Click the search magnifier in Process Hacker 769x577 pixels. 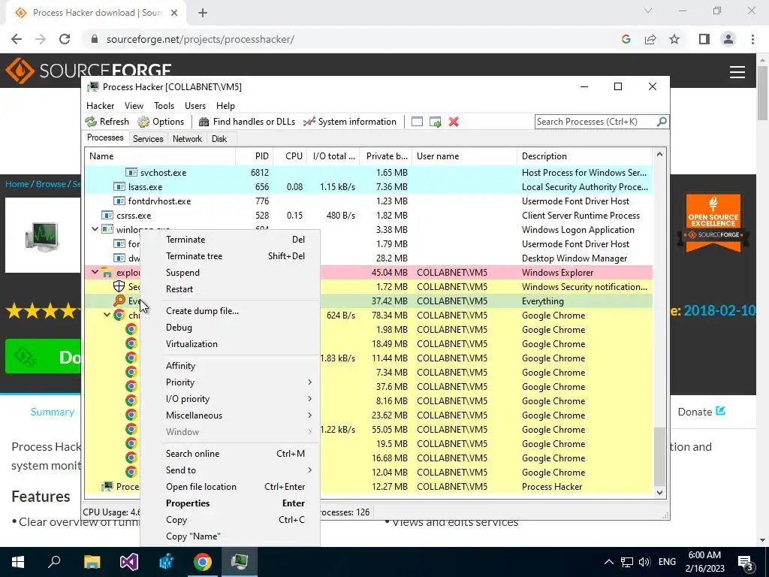click(x=662, y=121)
